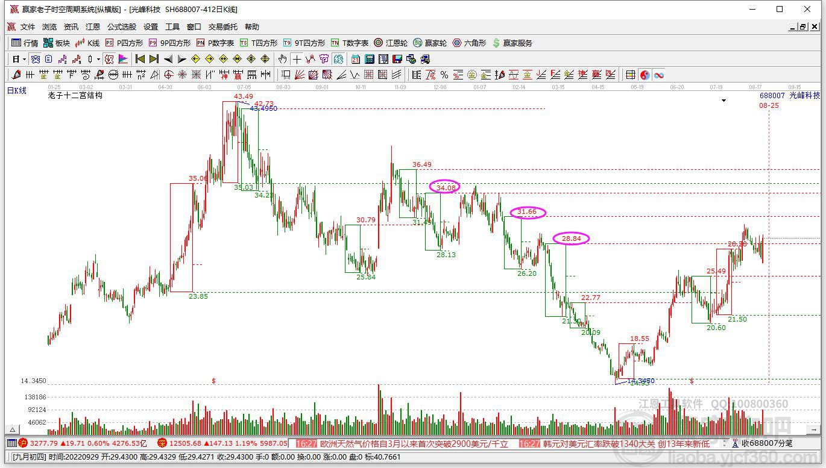
Task: Open the 9T四方形 tool
Action: (x=304, y=43)
